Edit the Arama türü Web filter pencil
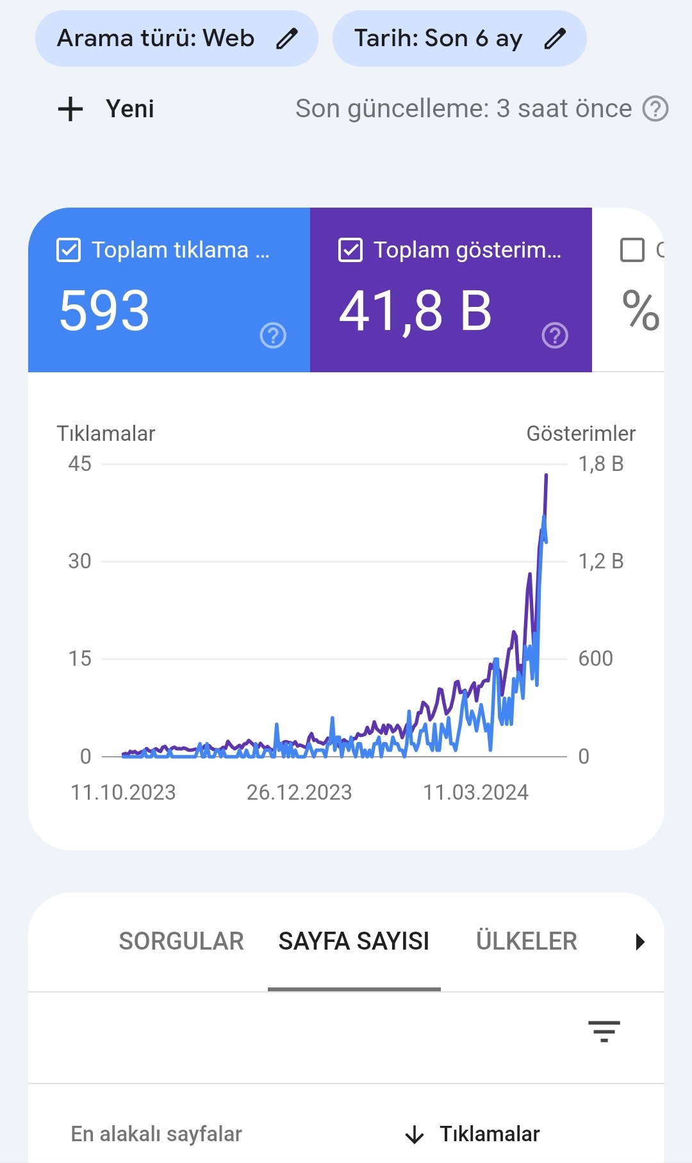692x1163 pixels. 287,38
